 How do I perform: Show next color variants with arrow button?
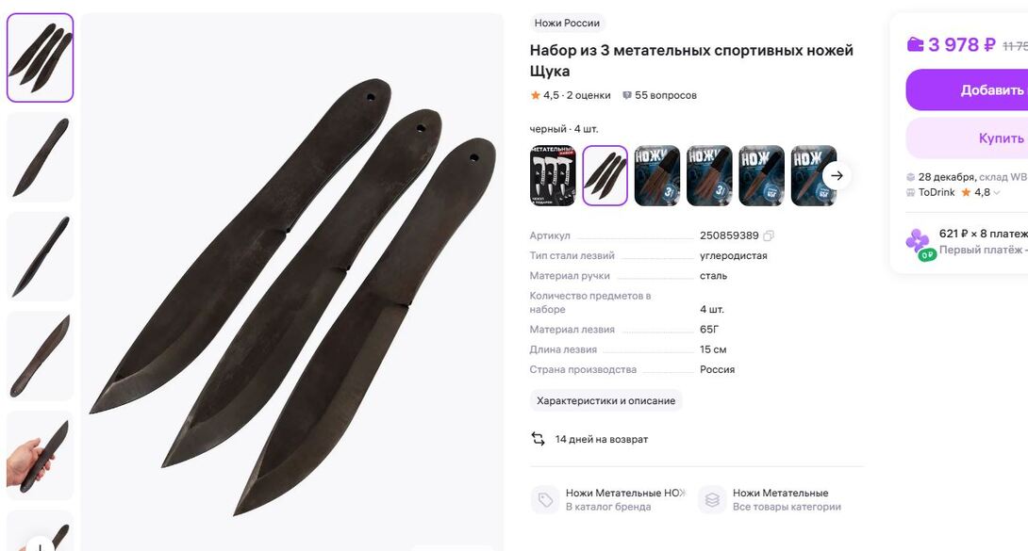[x=837, y=175]
